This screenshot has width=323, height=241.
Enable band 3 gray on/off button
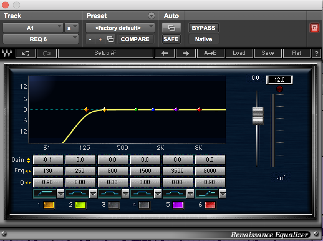coord(113,205)
